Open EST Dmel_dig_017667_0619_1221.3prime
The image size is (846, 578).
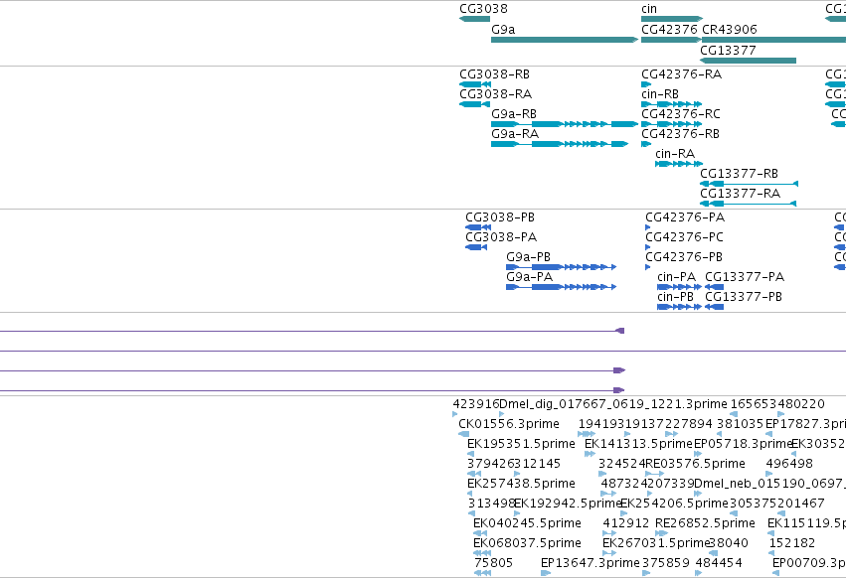502,414
